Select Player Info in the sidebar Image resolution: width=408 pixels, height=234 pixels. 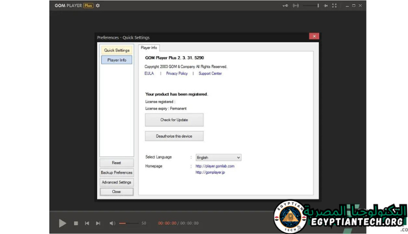(x=117, y=60)
